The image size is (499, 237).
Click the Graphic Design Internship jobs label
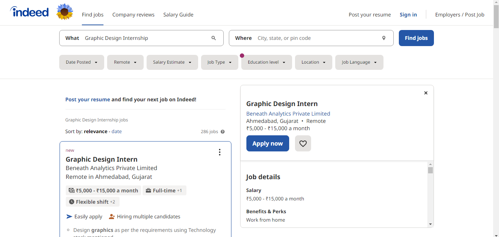(x=97, y=120)
